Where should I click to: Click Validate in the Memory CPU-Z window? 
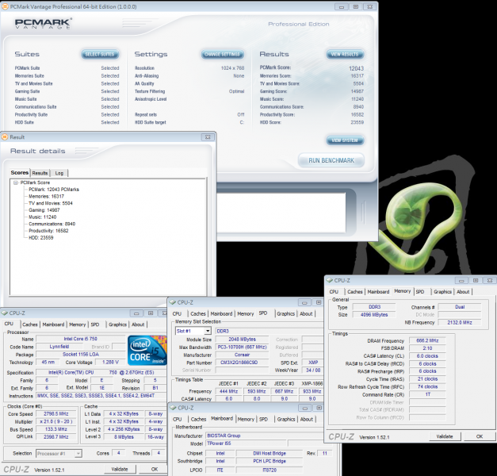click(x=445, y=436)
